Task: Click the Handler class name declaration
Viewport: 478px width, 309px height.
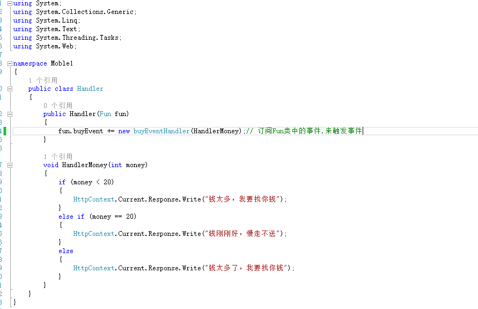Action: (x=90, y=89)
